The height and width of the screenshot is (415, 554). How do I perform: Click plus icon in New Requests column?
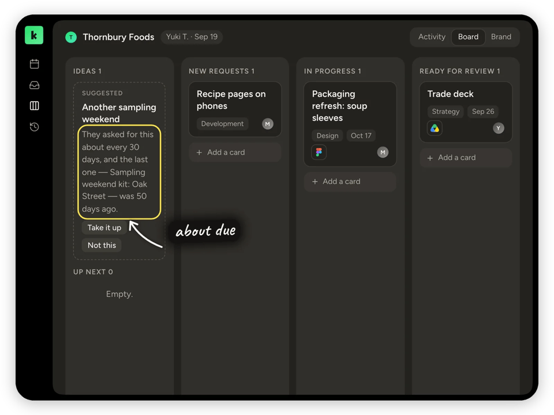(199, 152)
